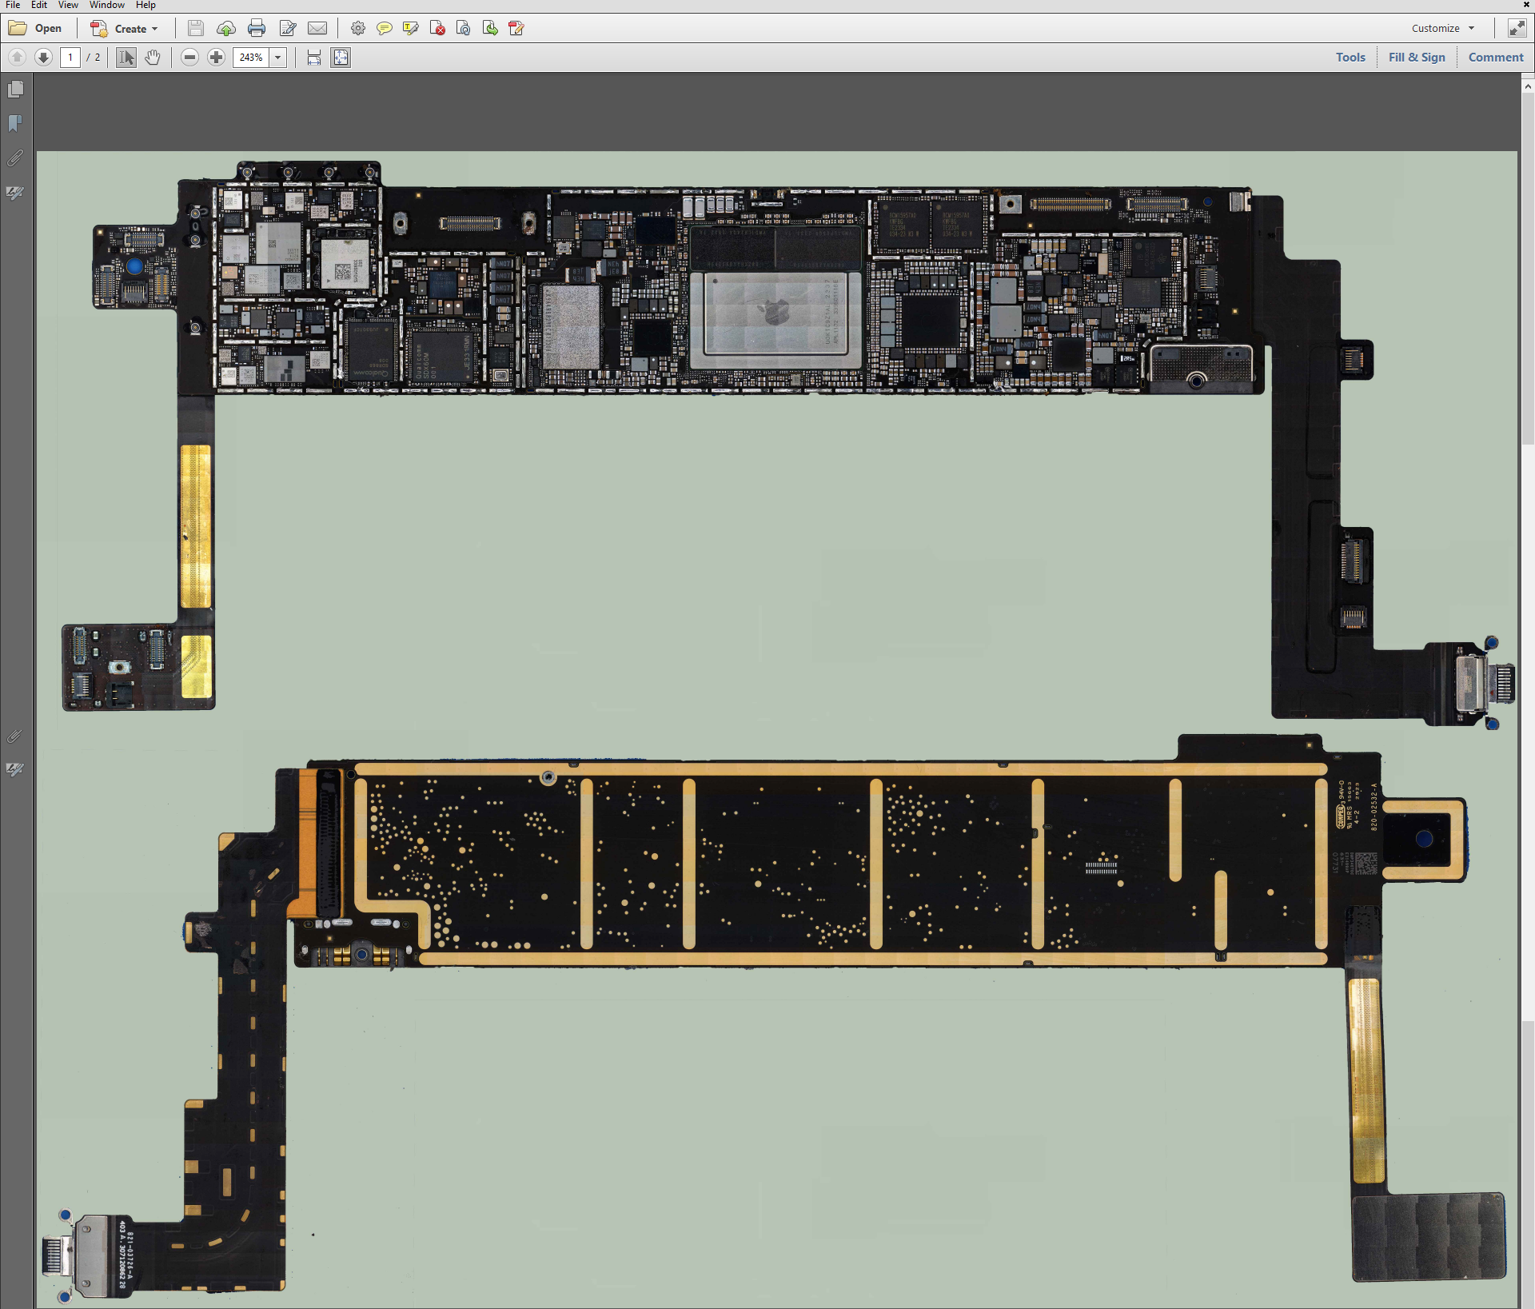Open the Page Thumbnails panel
This screenshot has height=1309, width=1535.
pos(15,90)
